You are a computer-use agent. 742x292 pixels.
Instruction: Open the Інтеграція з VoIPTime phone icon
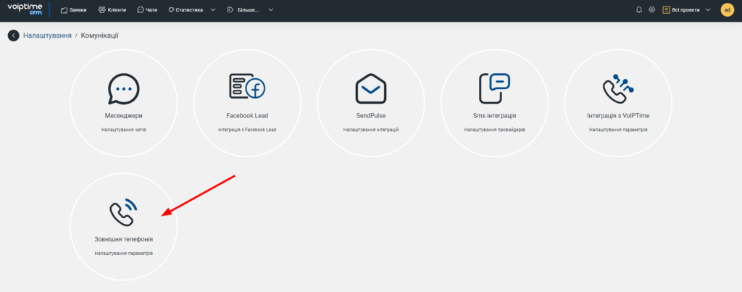pos(618,88)
